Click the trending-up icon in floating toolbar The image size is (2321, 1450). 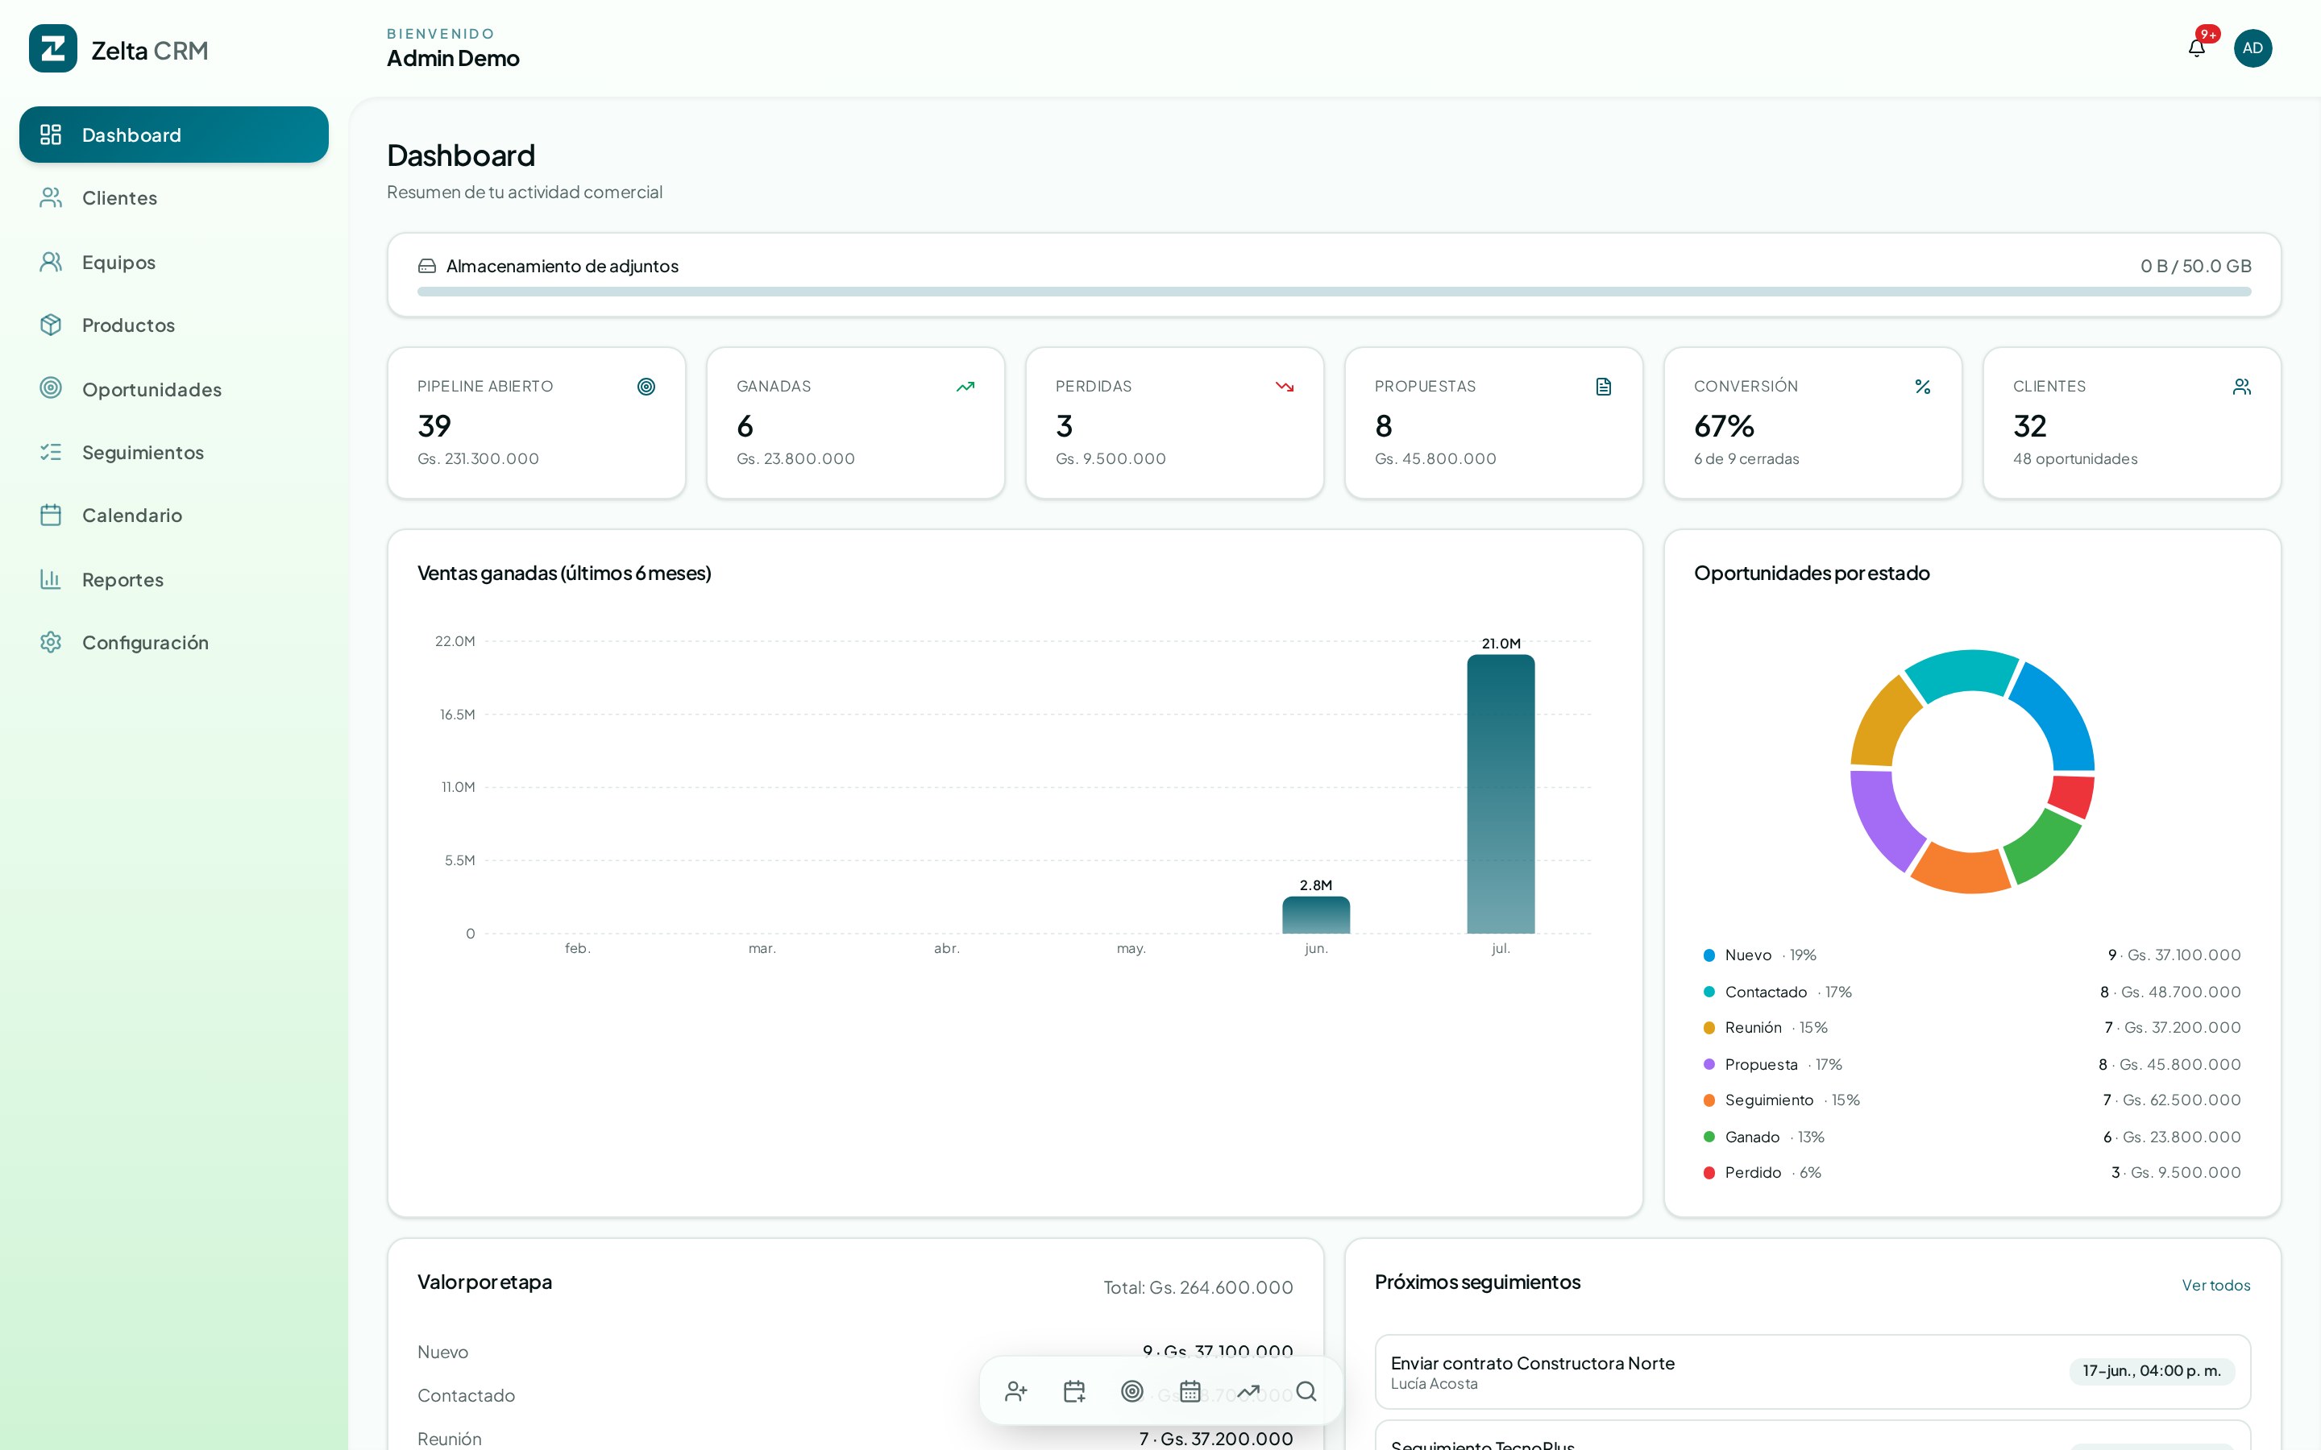[x=1248, y=1390]
